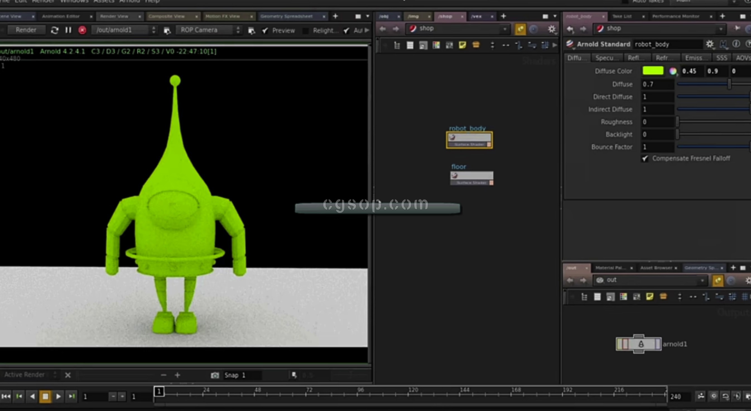Uncheck Compensate Fresnel Falloff
The height and width of the screenshot is (411, 751).
click(645, 158)
